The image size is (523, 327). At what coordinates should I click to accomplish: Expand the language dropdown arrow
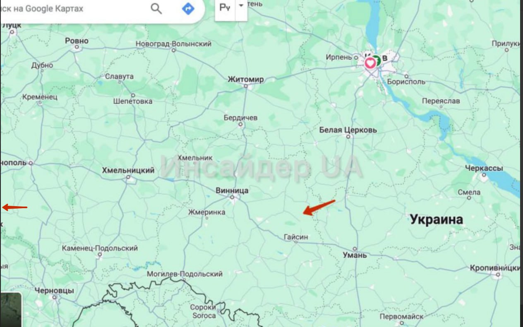click(241, 6)
